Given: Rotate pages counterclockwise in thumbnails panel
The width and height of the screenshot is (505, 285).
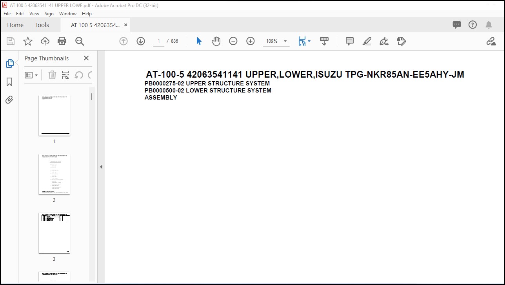Looking at the screenshot, I should 79,75.
